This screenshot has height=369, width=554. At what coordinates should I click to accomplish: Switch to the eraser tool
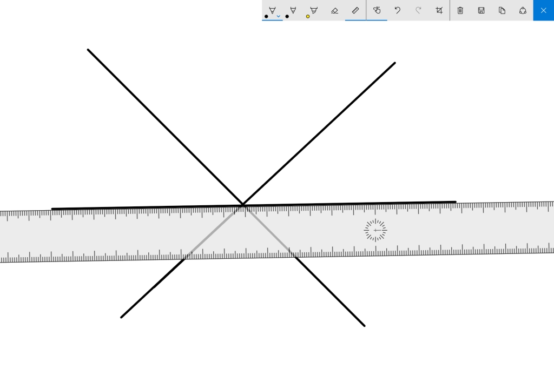[334, 10]
